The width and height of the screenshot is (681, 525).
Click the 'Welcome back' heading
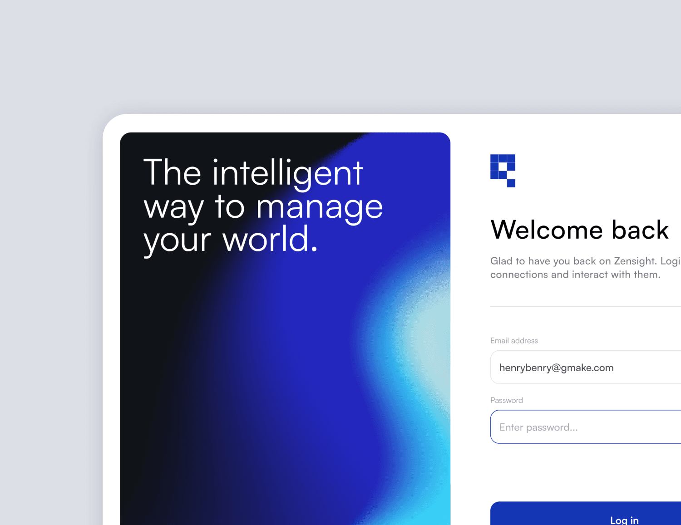[x=580, y=230]
